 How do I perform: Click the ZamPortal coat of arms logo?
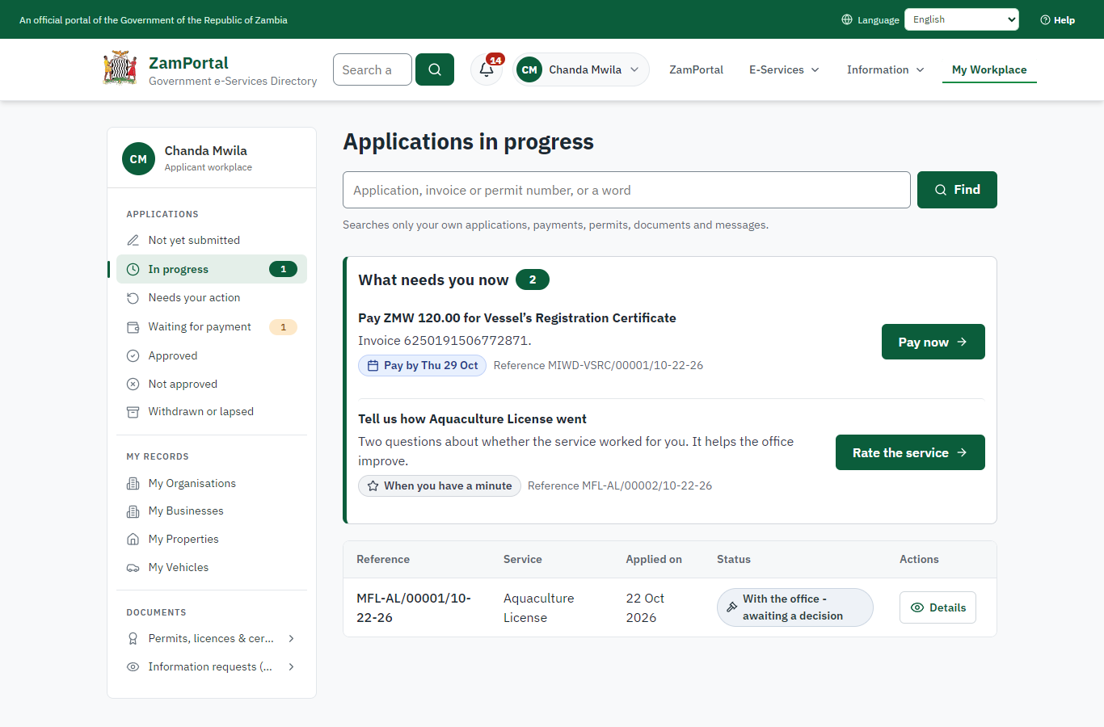click(x=120, y=69)
